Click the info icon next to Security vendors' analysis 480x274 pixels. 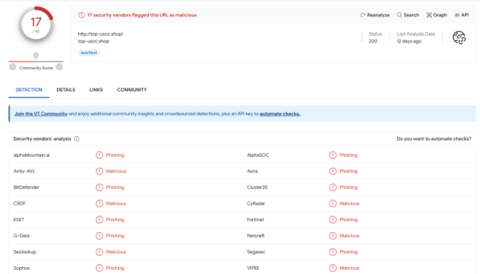click(x=77, y=139)
